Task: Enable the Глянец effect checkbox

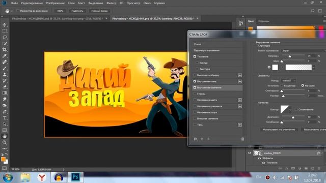Action: coord(195,94)
